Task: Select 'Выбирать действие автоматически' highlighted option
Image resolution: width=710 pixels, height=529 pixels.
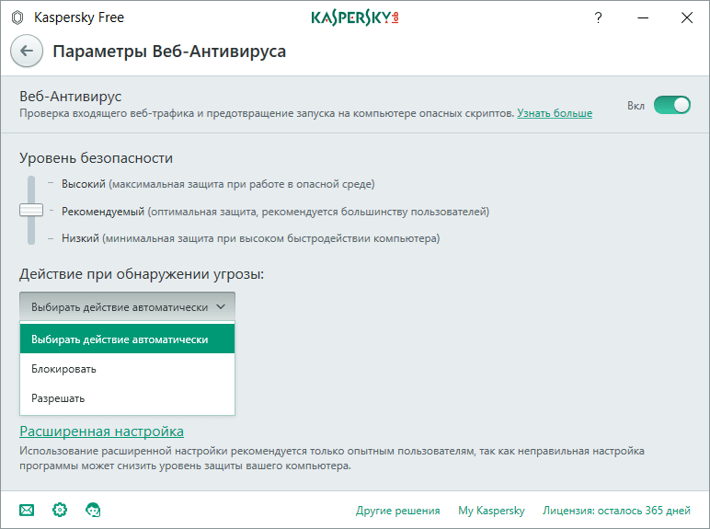Action: [x=127, y=339]
